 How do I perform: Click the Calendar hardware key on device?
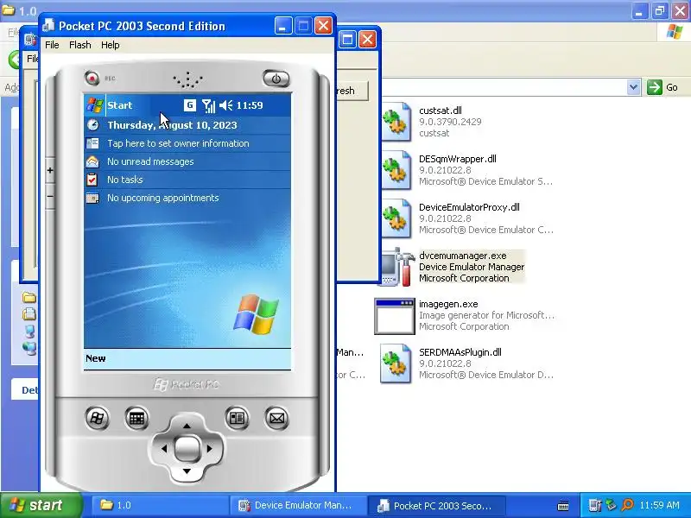pos(136,418)
